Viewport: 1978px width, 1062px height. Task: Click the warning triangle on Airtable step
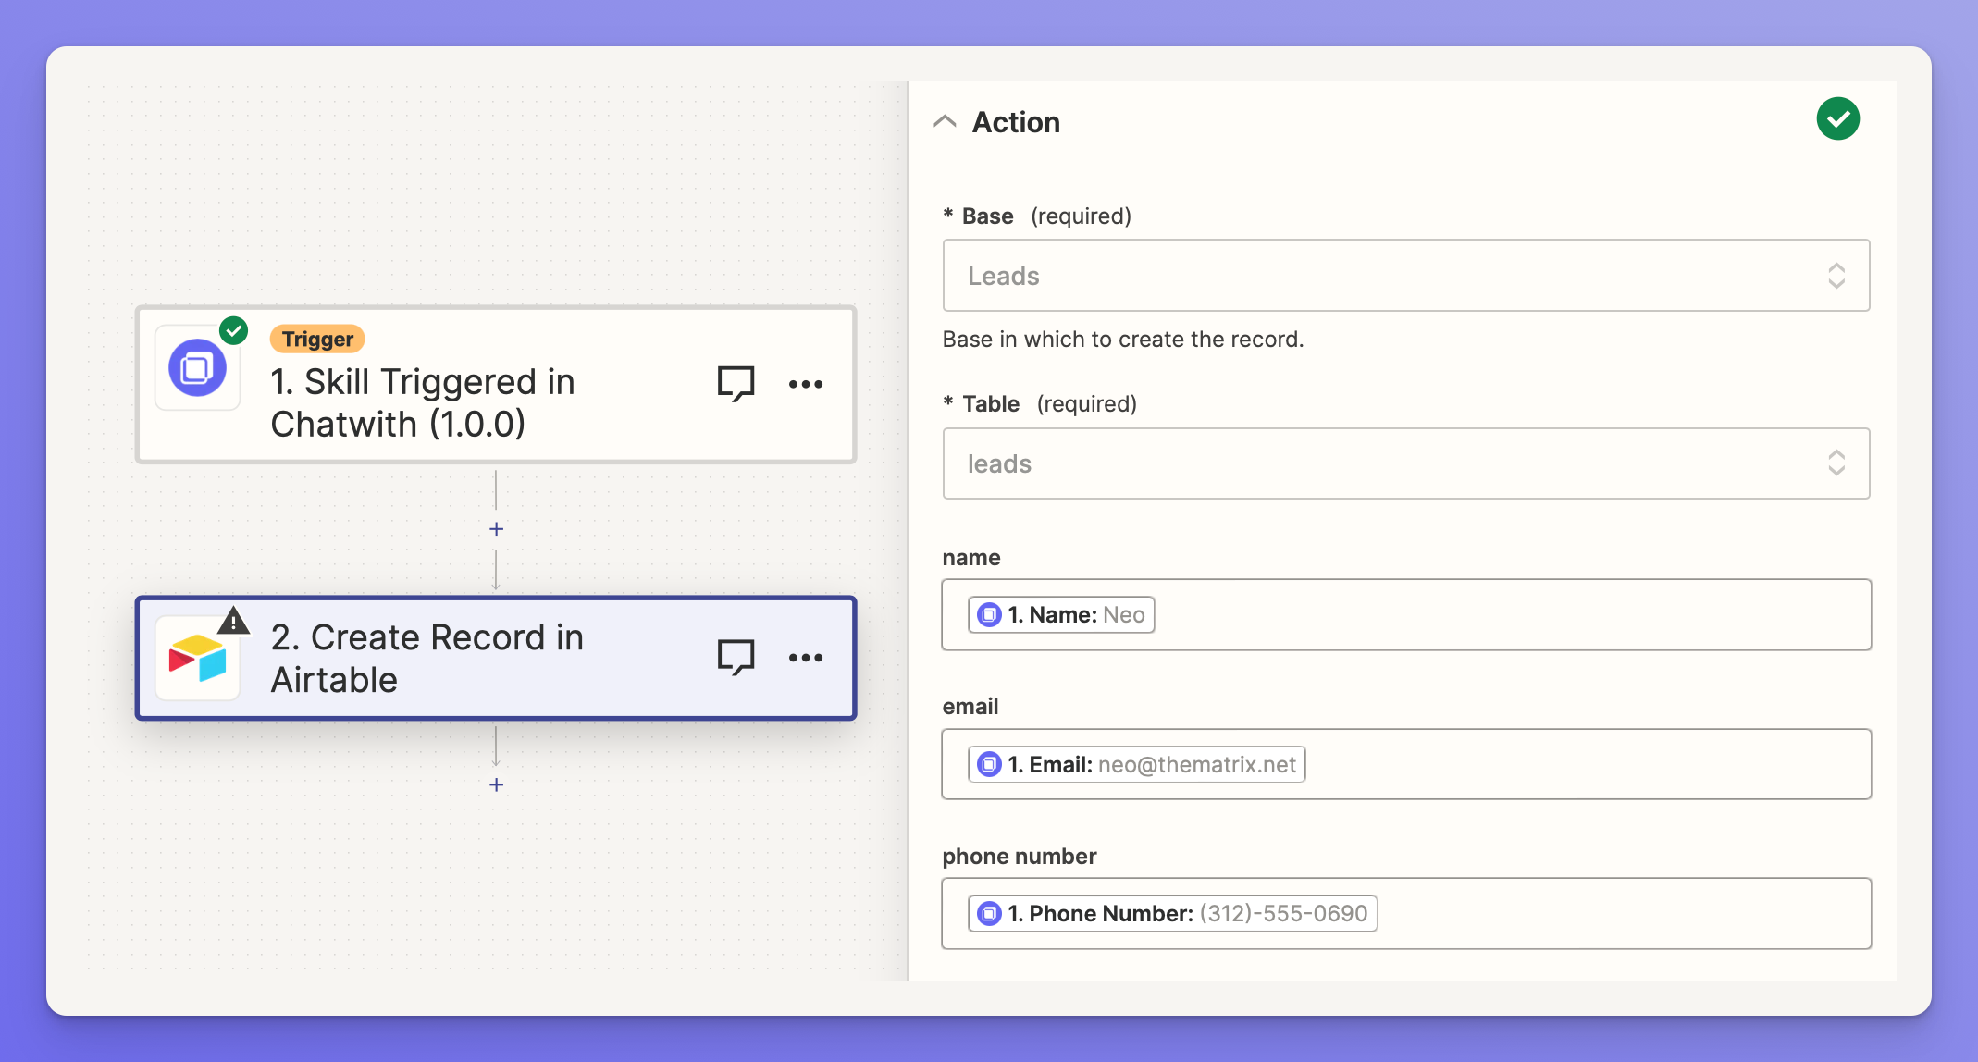coord(234,620)
